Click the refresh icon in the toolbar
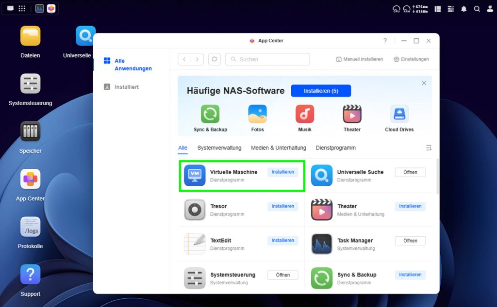The image size is (497, 307). pos(215,59)
